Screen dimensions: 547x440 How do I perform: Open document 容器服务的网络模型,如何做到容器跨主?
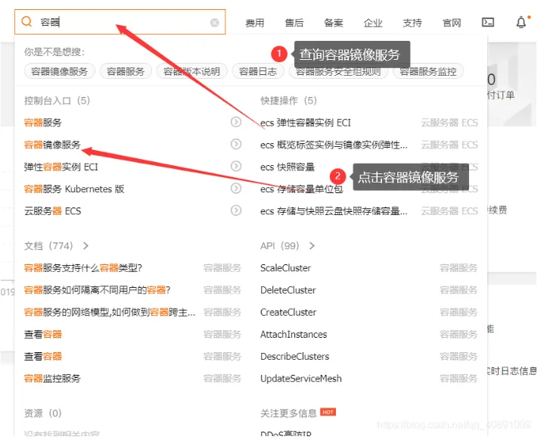point(110,312)
